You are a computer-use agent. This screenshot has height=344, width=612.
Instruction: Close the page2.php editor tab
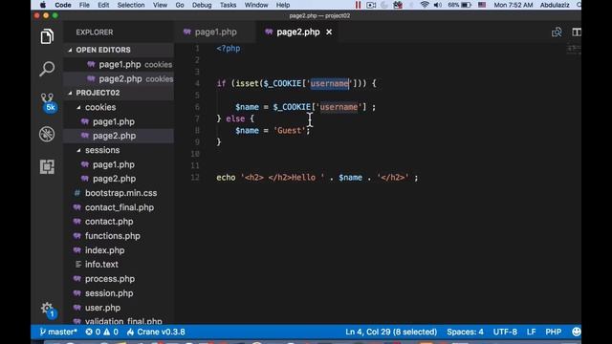click(329, 32)
